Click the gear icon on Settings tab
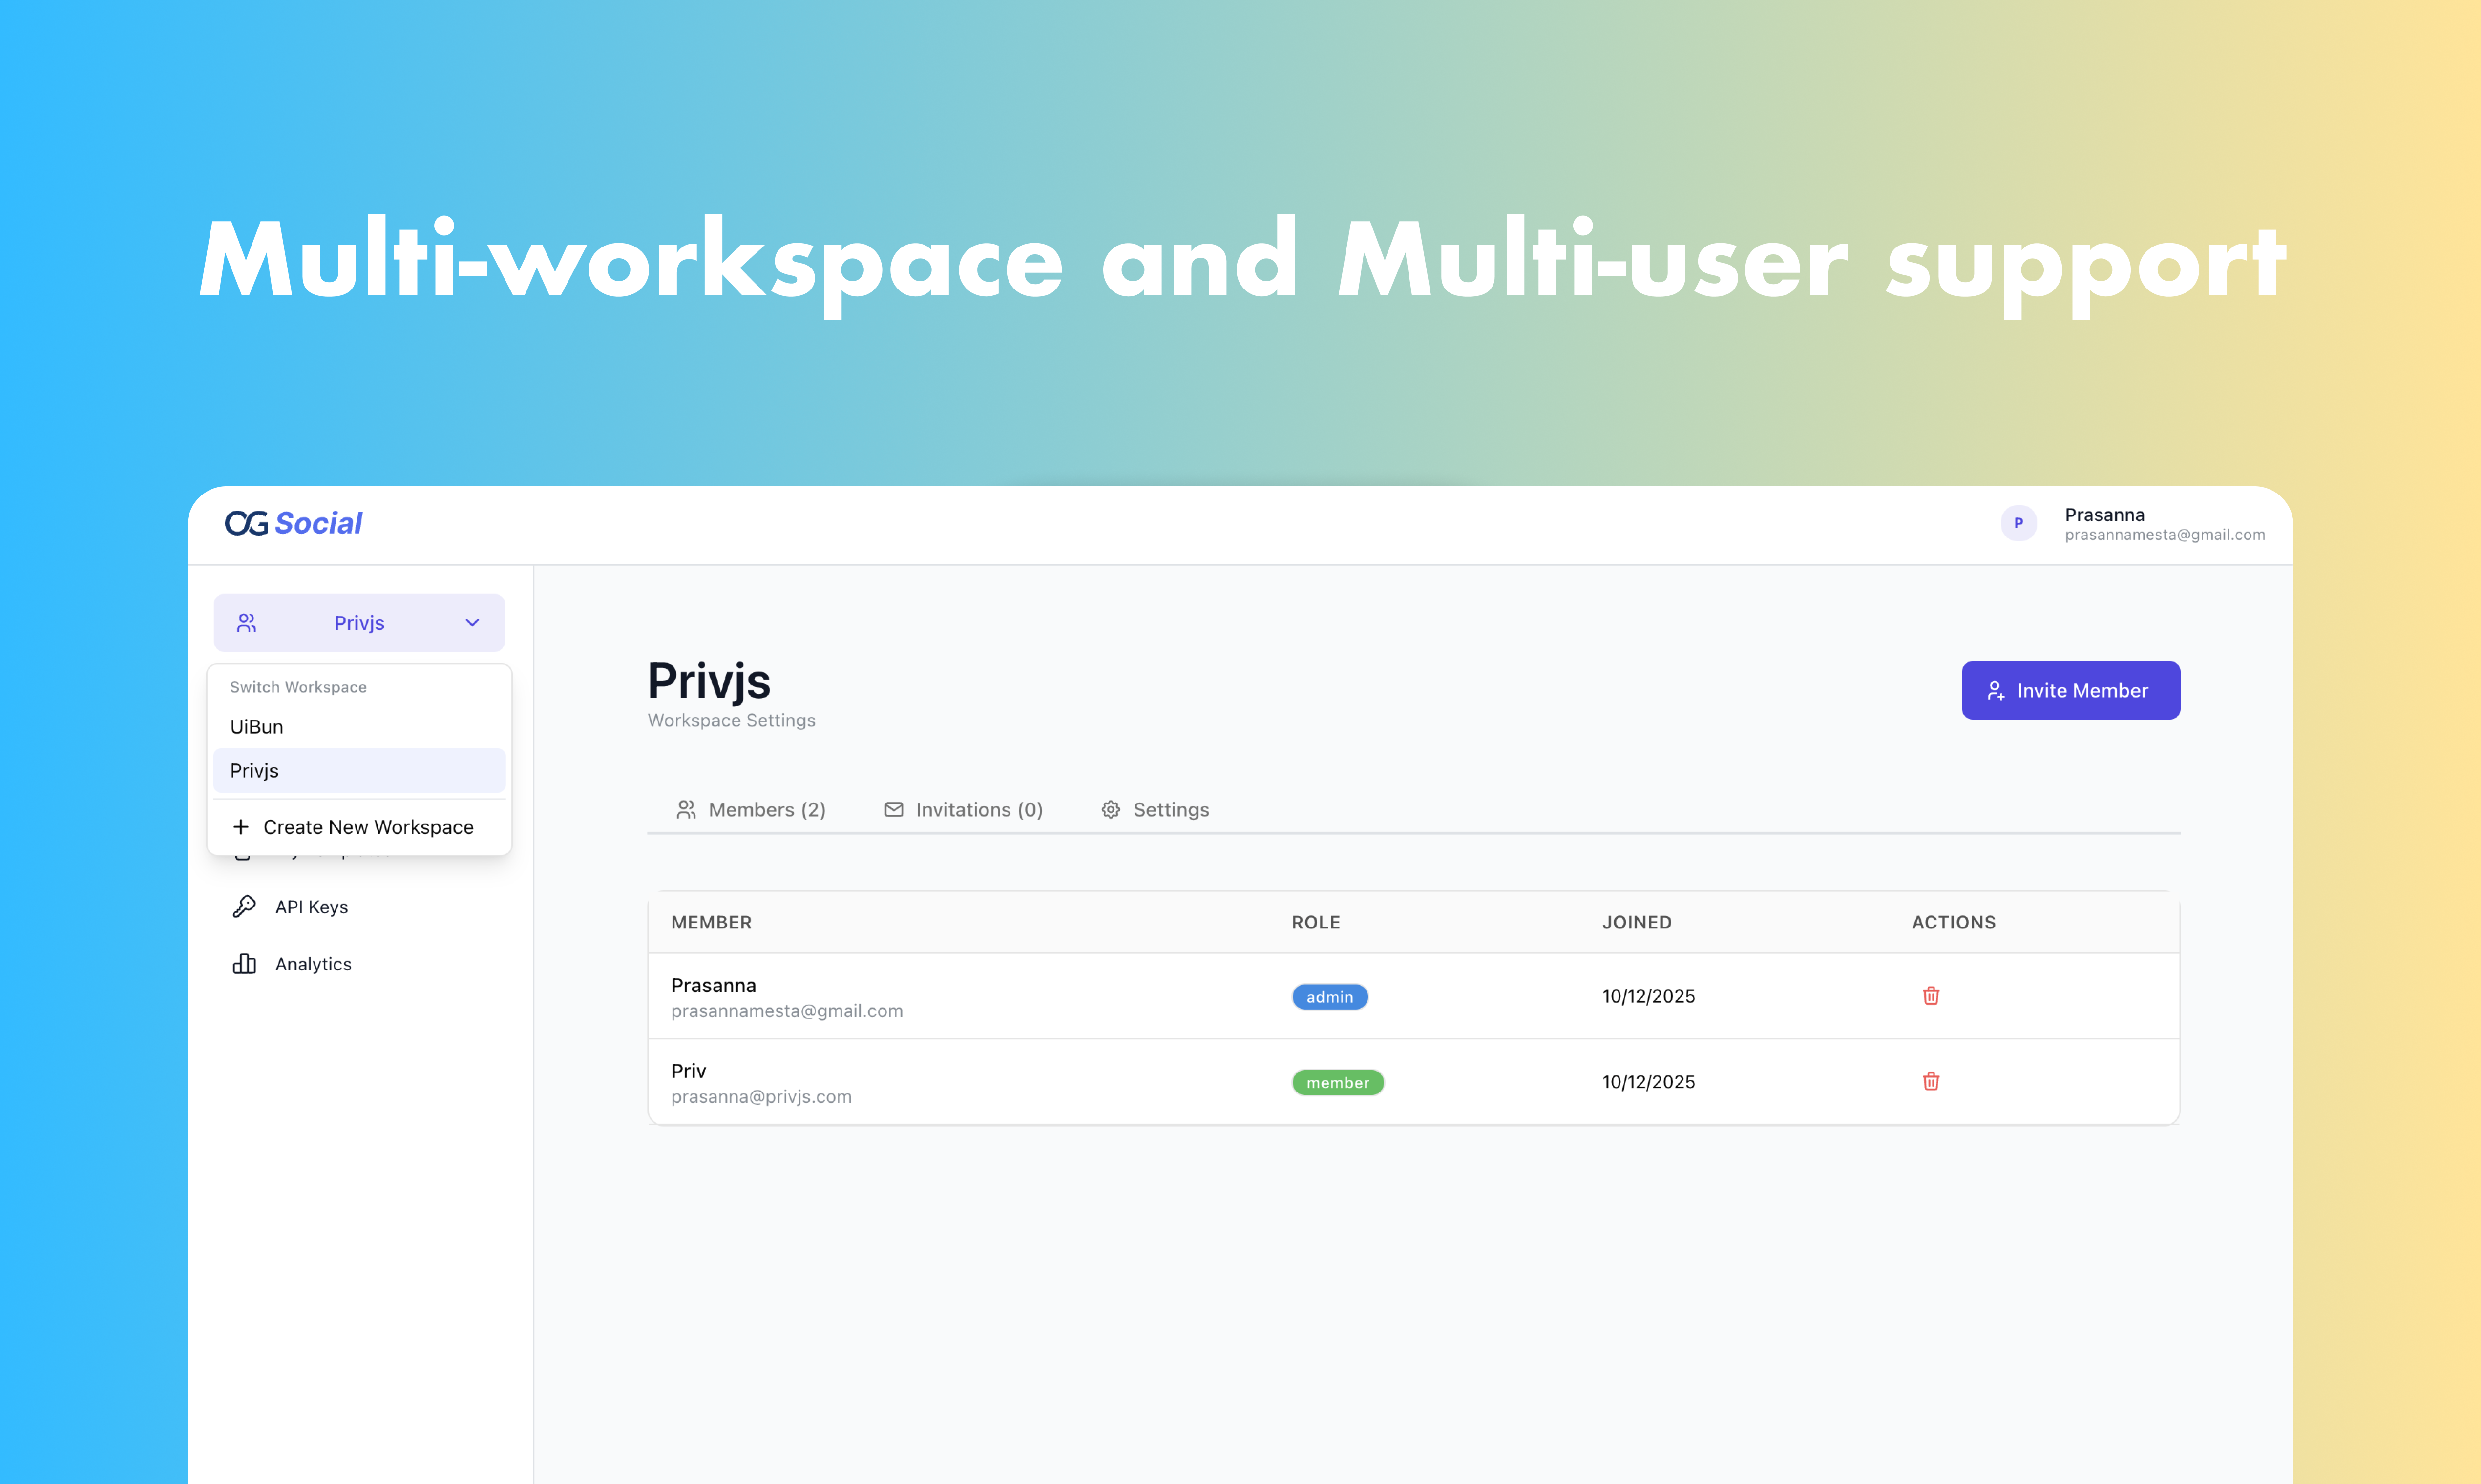The height and width of the screenshot is (1484, 2481). pyautogui.click(x=1111, y=809)
